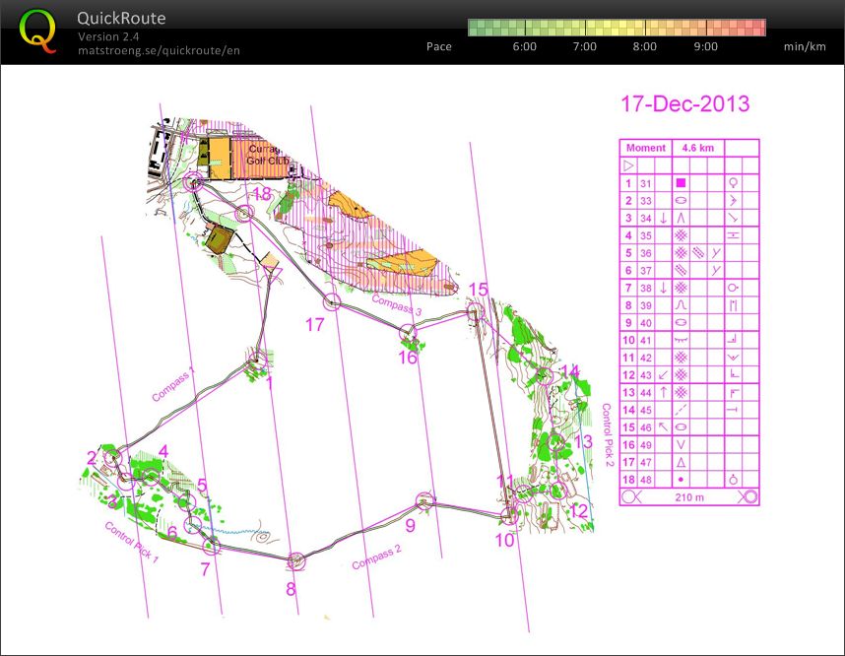
Task: Click control circle 15 on the map
Action: click(475, 311)
